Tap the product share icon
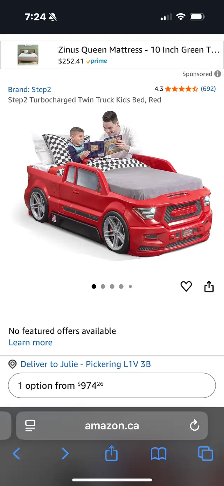The image size is (224, 486). 209,286
